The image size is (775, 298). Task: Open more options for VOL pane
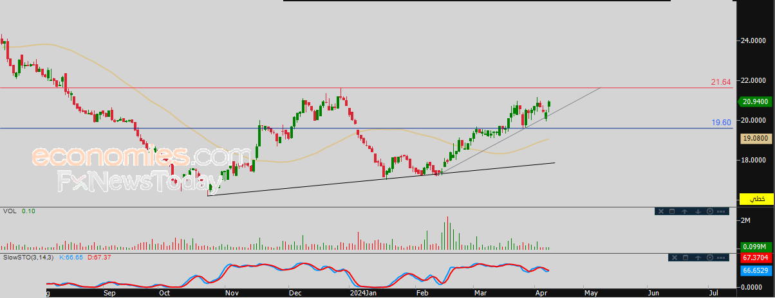tap(721, 211)
